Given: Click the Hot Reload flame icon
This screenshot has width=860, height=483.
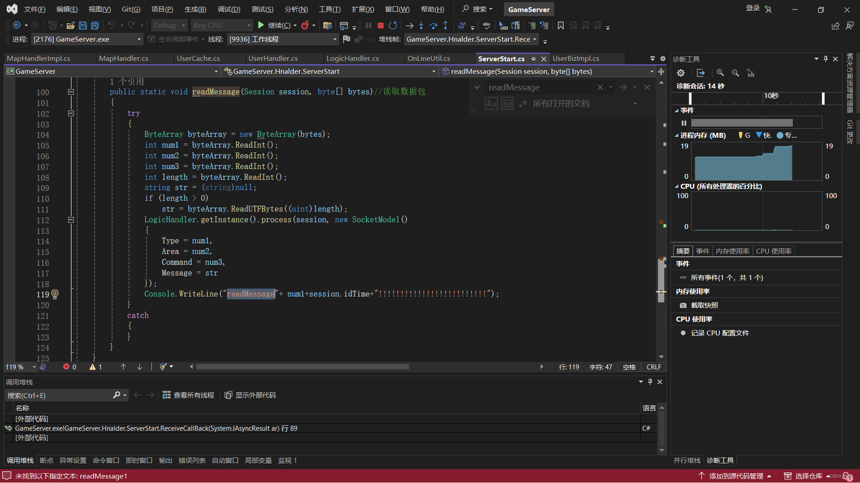Looking at the screenshot, I should tap(305, 25).
